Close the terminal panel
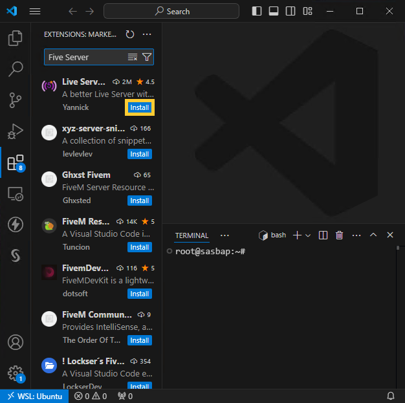405x403 pixels. (x=390, y=235)
